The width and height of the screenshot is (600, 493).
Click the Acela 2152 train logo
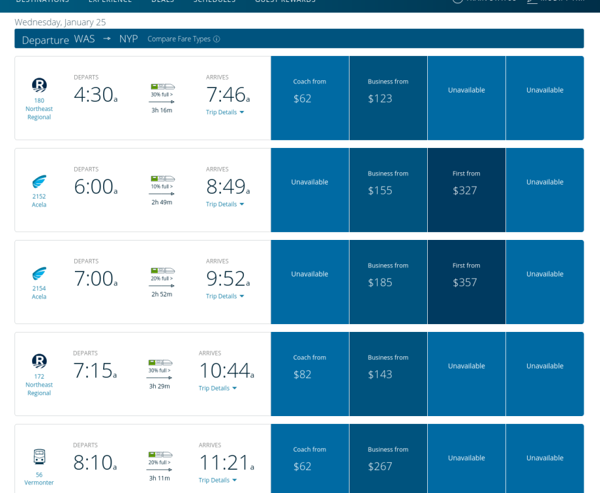pos(39,181)
